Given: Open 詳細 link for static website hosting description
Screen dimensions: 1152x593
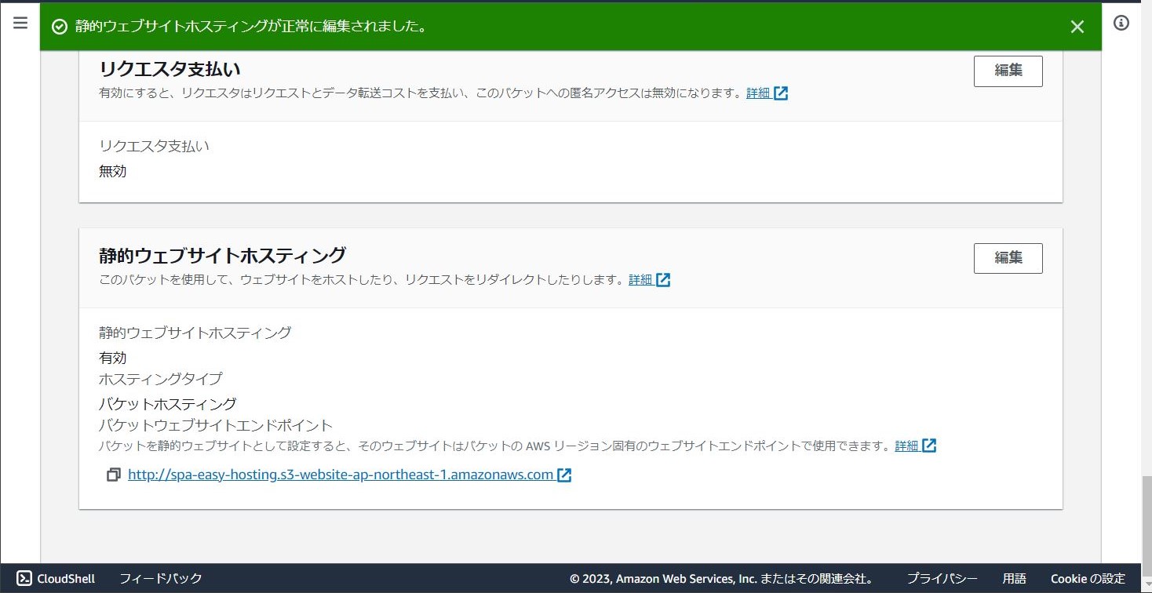Looking at the screenshot, I should pyautogui.click(x=649, y=280).
